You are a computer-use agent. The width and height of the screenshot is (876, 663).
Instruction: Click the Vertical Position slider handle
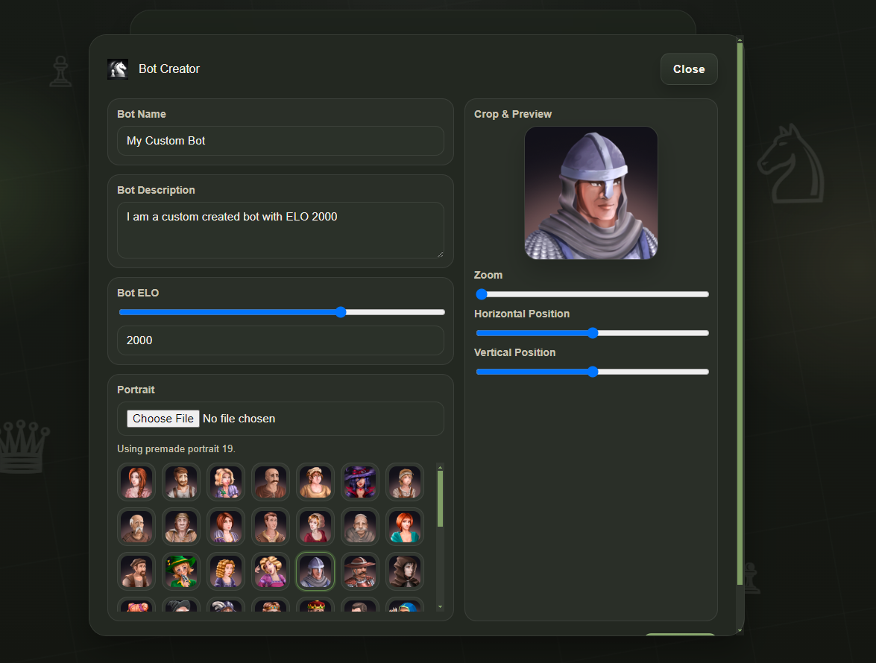(x=593, y=372)
